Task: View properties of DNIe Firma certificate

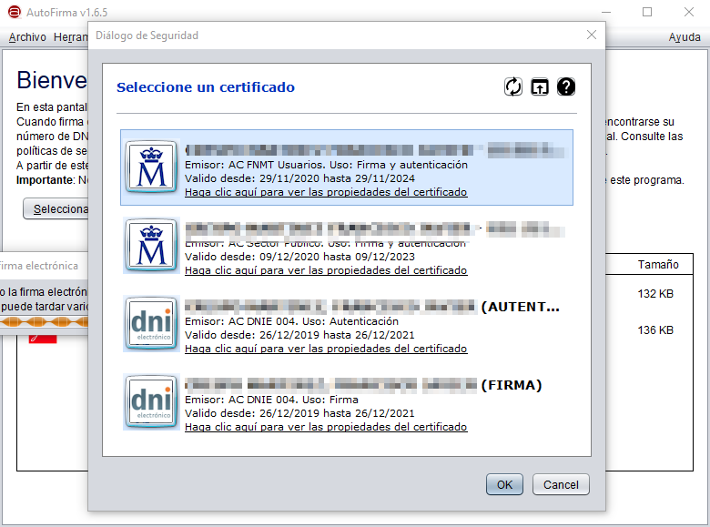Action: pyautogui.click(x=326, y=427)
